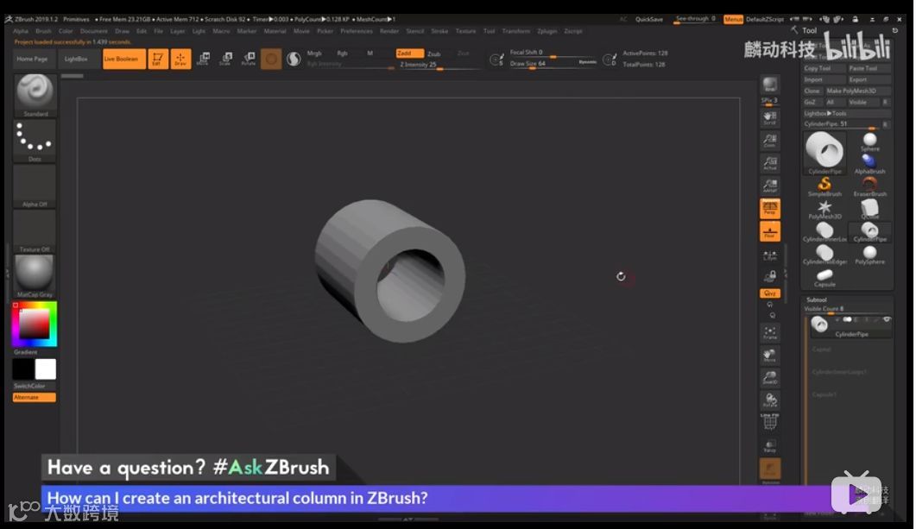Viewport: 916px width, 529px height.
Task: Enable Zsub mode
Action: click(434, 54)
